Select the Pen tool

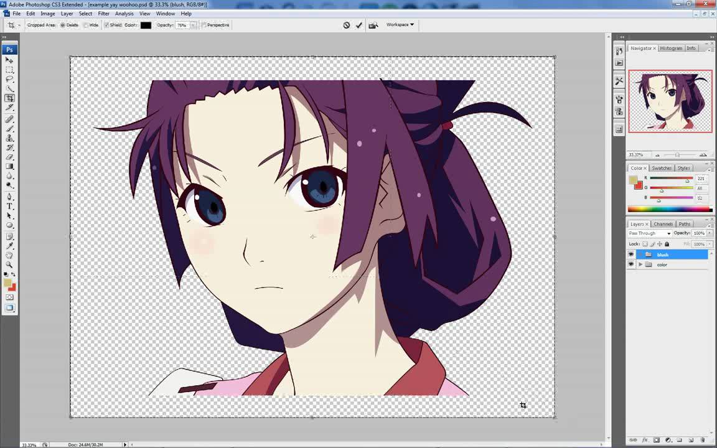(x=9, y=197)
